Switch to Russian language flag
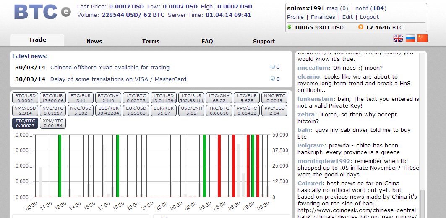The image size is (446, 218). point(410,38)
